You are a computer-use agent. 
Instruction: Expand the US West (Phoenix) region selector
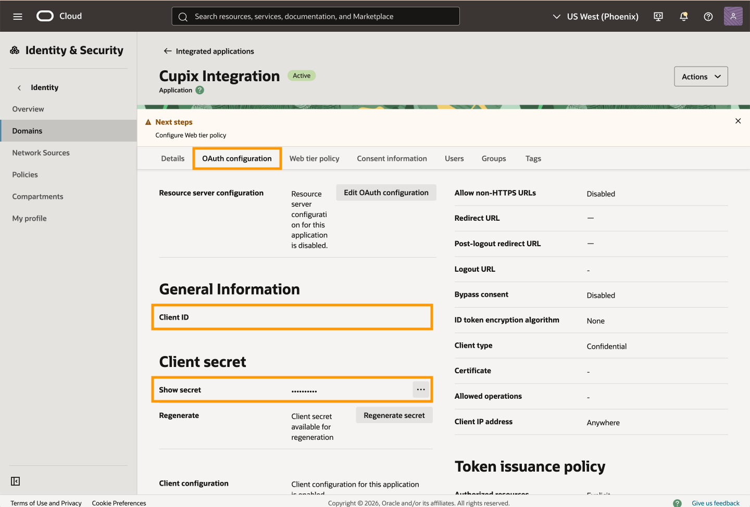(595, 17)
